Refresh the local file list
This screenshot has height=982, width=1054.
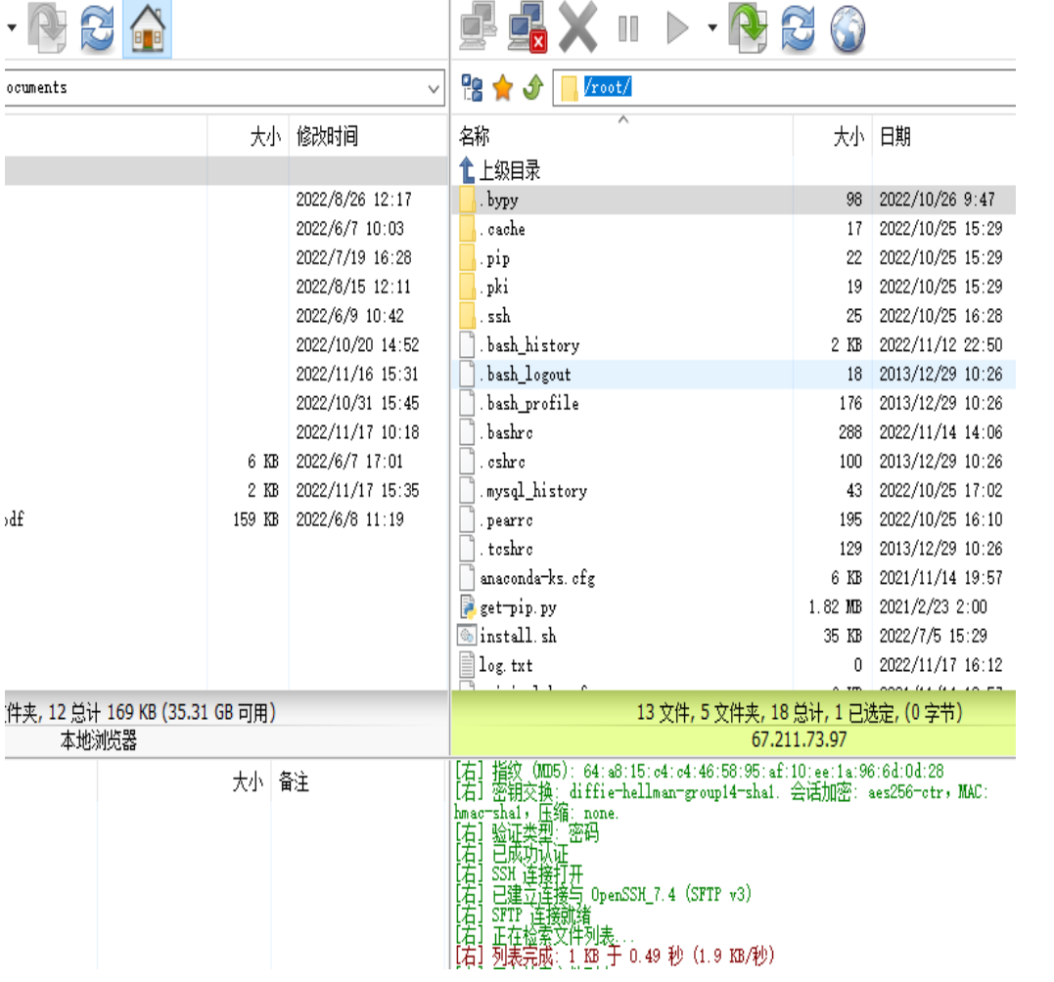(97, 29)
